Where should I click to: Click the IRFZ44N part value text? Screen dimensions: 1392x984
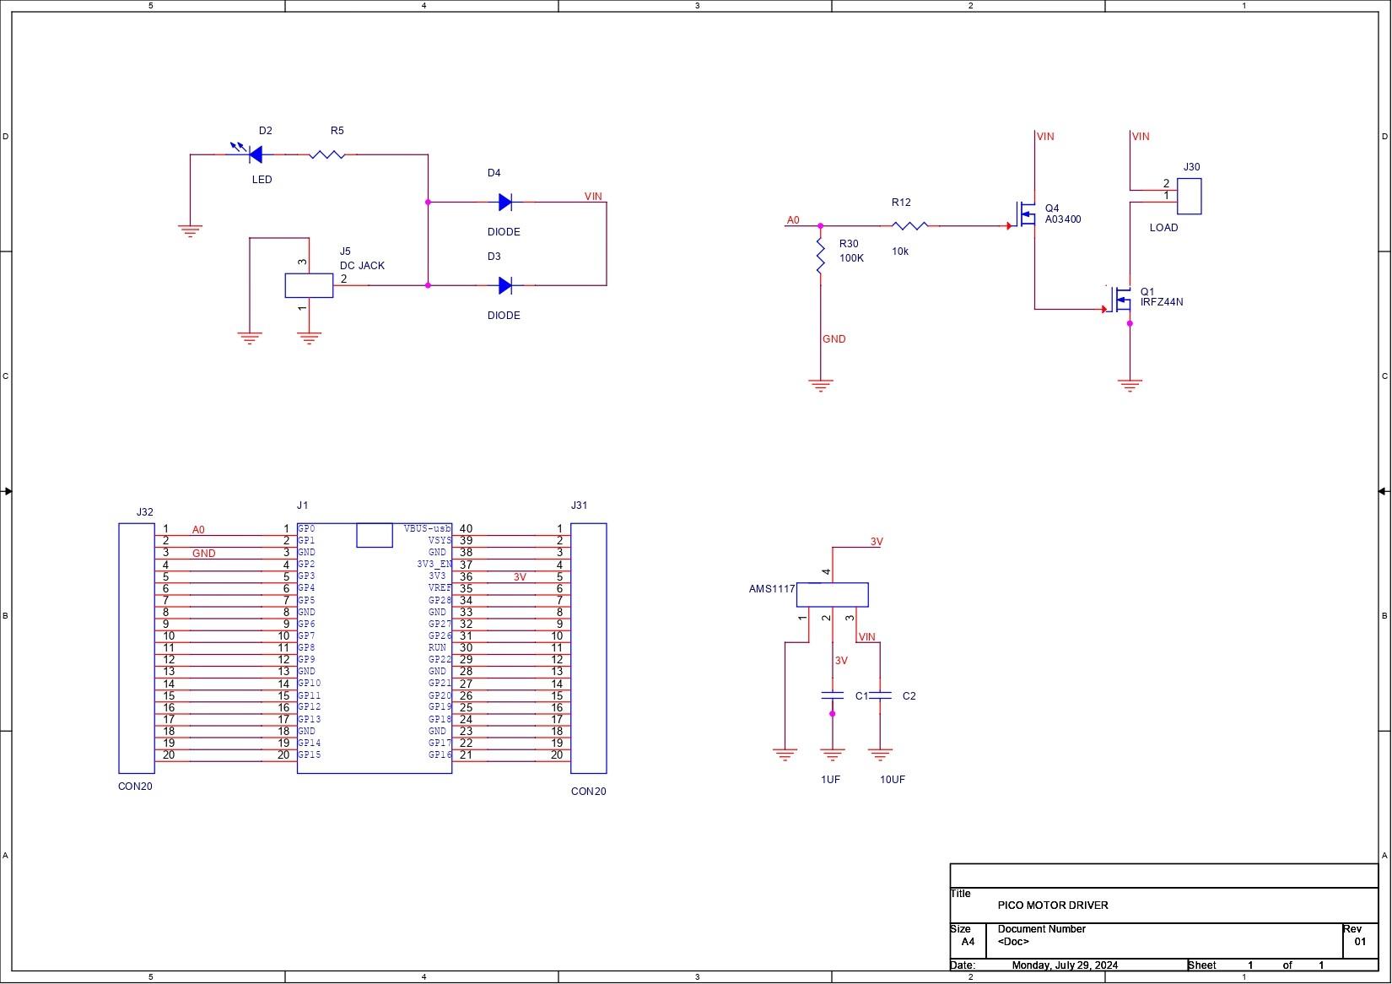click(1162, 302)
